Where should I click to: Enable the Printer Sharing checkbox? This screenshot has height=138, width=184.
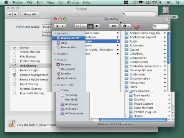(14, 61)
